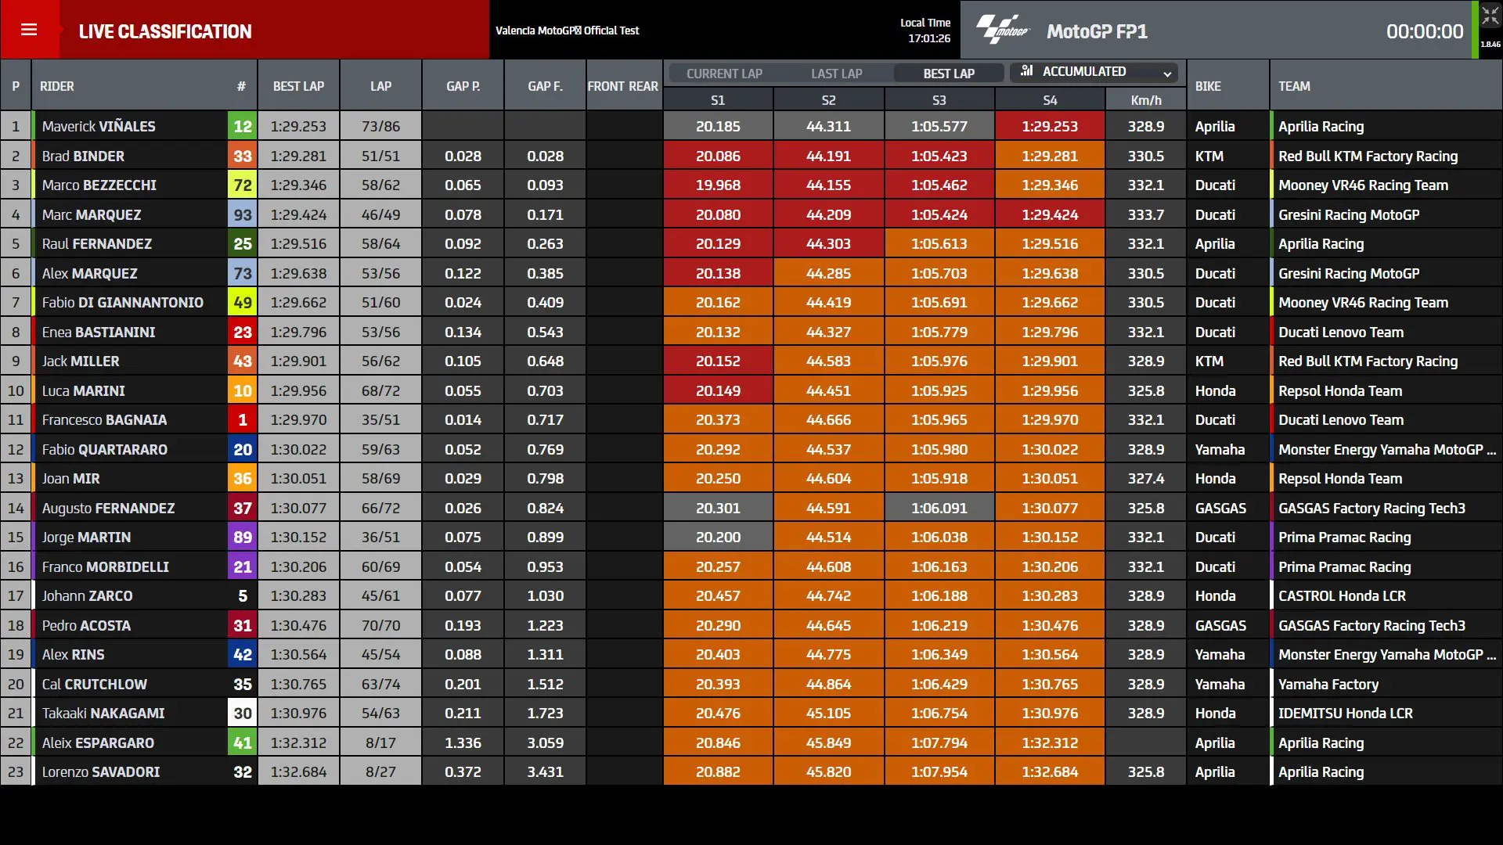Click the CASTROL Honda LCR team
Screen dimensions: 1503x845
pyautogui.click(x=1342, y=595)
